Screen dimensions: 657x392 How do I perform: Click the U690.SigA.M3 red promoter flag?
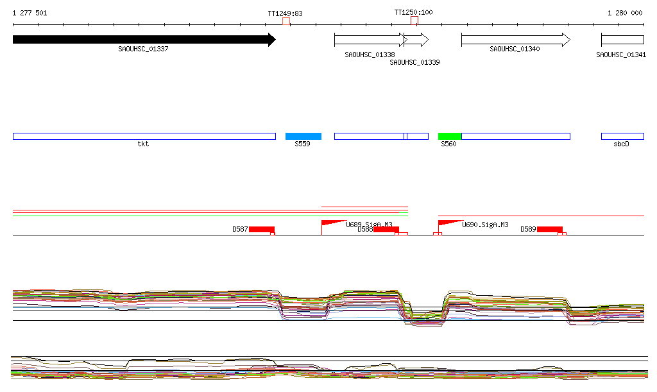pyautogui.click(x=449, y=223)
